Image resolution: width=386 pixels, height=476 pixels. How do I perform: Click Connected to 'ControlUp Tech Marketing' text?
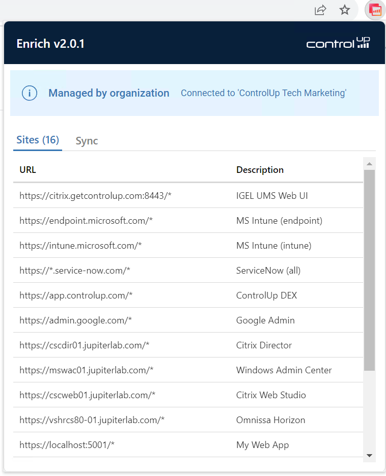click(263, 93)
